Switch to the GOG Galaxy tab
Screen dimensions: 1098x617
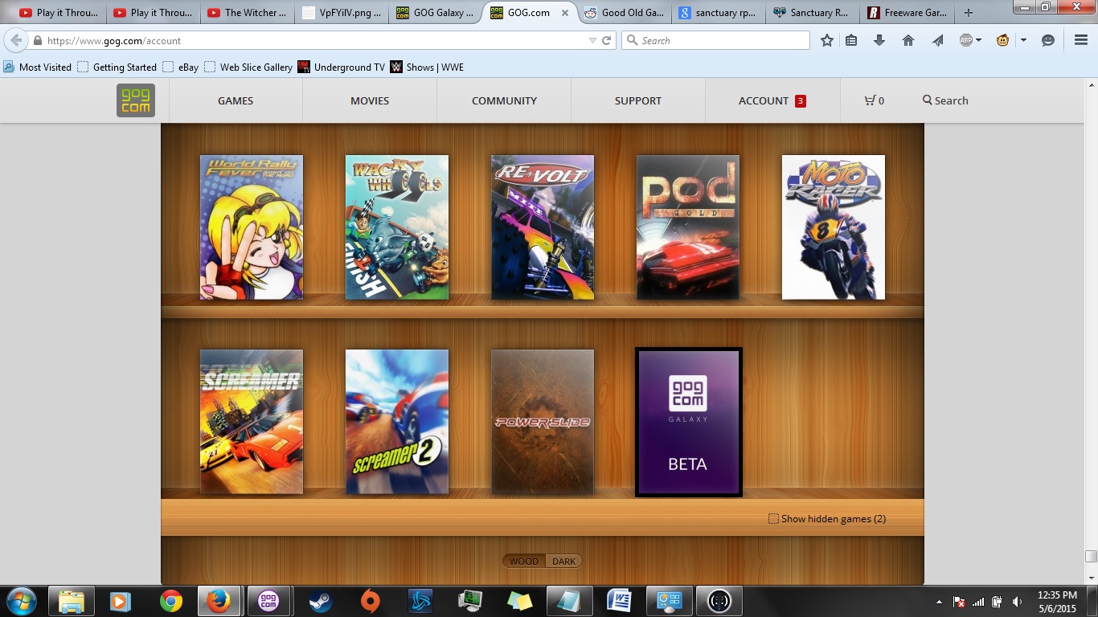pyautogui.click(x=436, y=13)
